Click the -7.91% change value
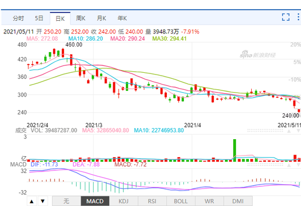 point(190,32)
